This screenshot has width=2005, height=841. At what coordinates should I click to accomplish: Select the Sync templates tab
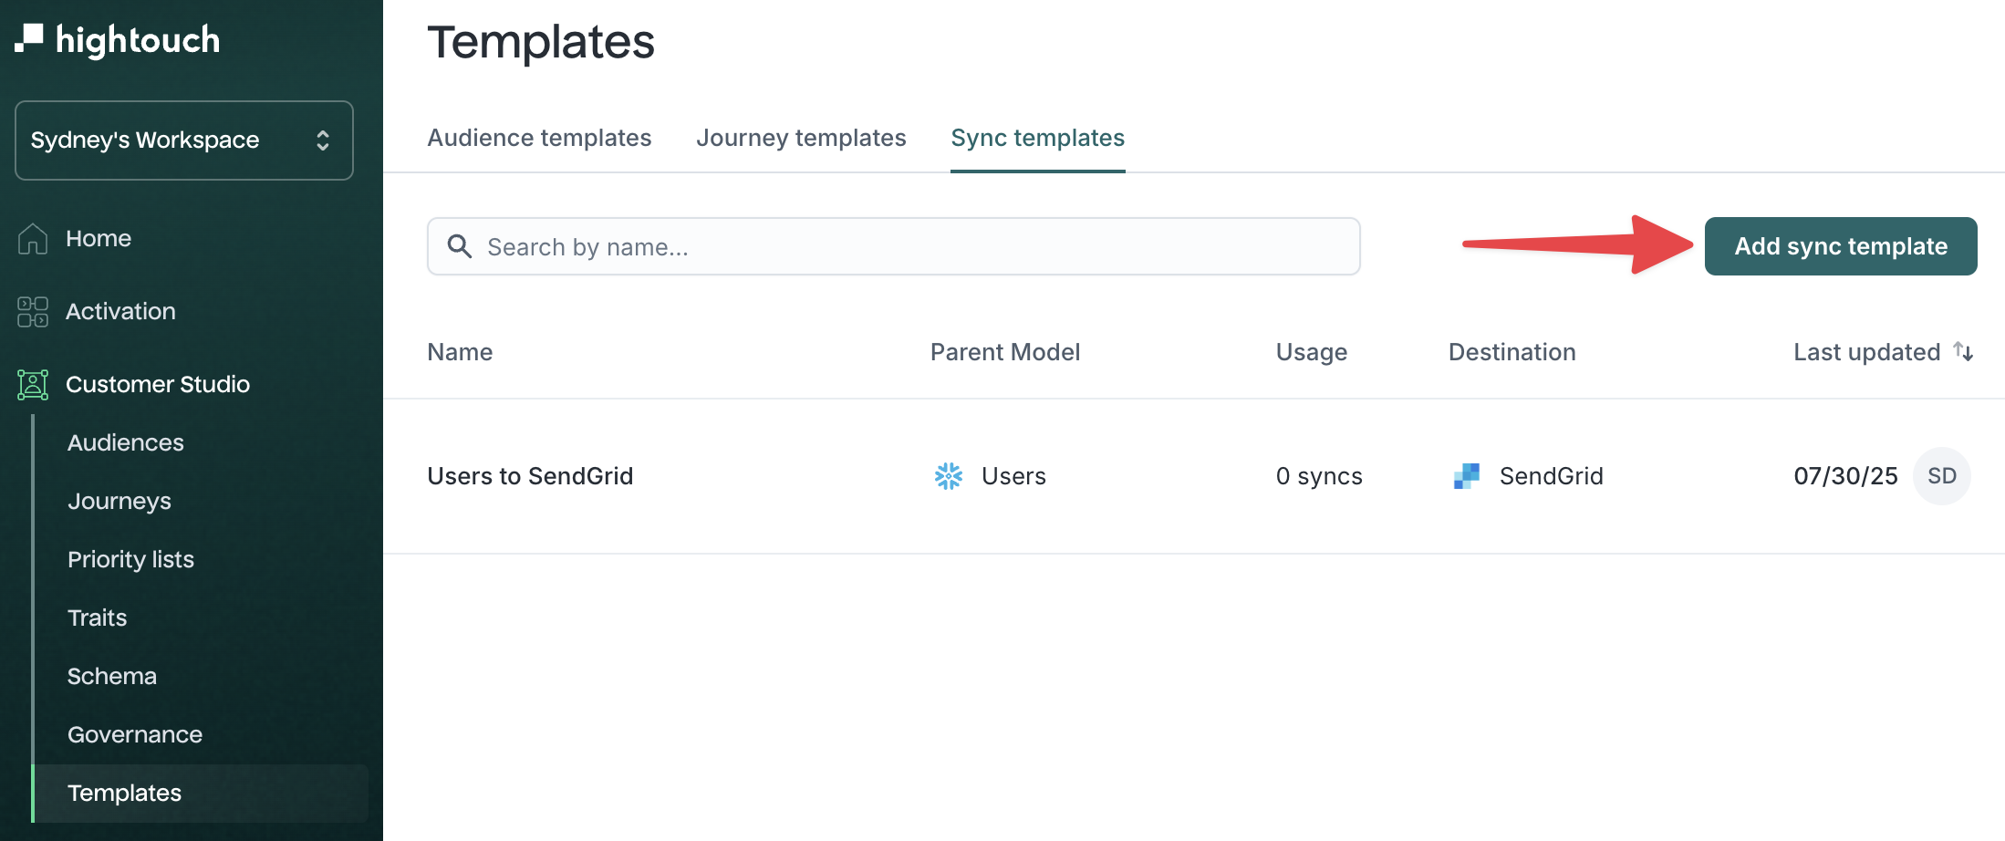(x=1038, y=138)
